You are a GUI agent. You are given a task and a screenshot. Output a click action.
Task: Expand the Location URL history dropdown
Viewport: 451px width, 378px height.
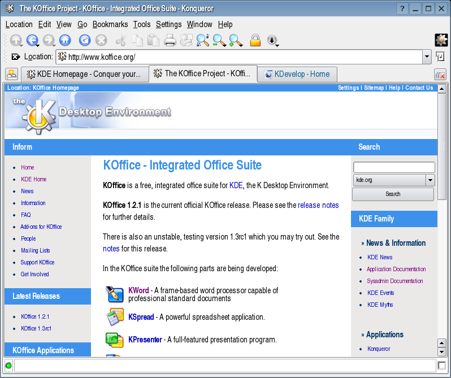pyautogui.click(x=427, y=57)
